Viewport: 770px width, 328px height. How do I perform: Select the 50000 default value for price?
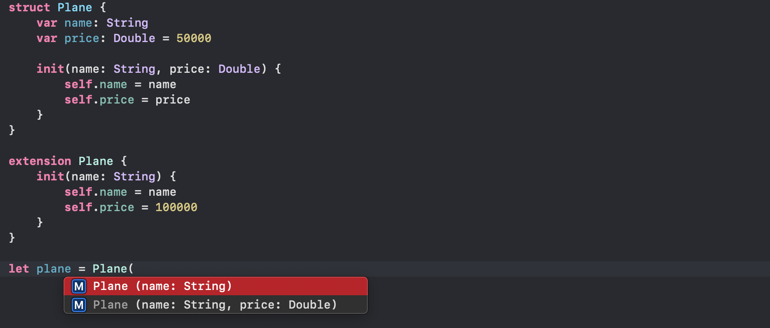pos(193,38)
